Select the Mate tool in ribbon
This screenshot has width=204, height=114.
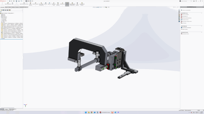[12, 4]
